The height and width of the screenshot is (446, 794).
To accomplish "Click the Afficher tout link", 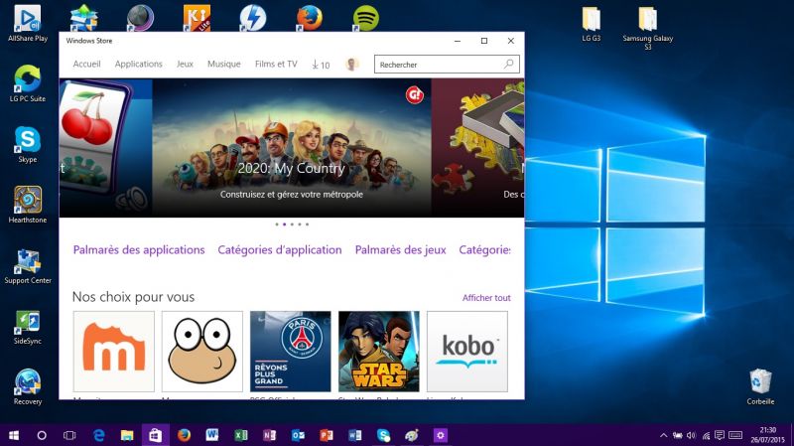I will pyautogui.click(x=486, y=298).
